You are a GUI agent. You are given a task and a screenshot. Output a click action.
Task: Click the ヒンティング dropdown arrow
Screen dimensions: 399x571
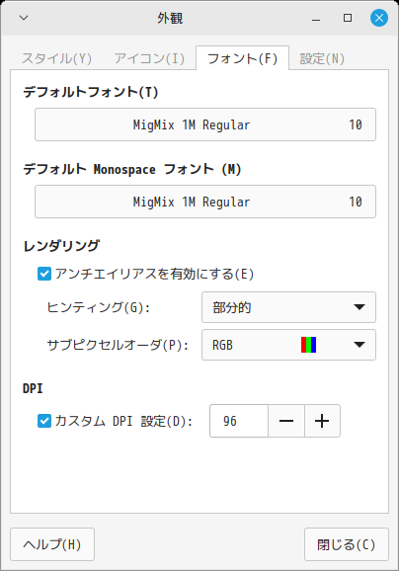359,307
